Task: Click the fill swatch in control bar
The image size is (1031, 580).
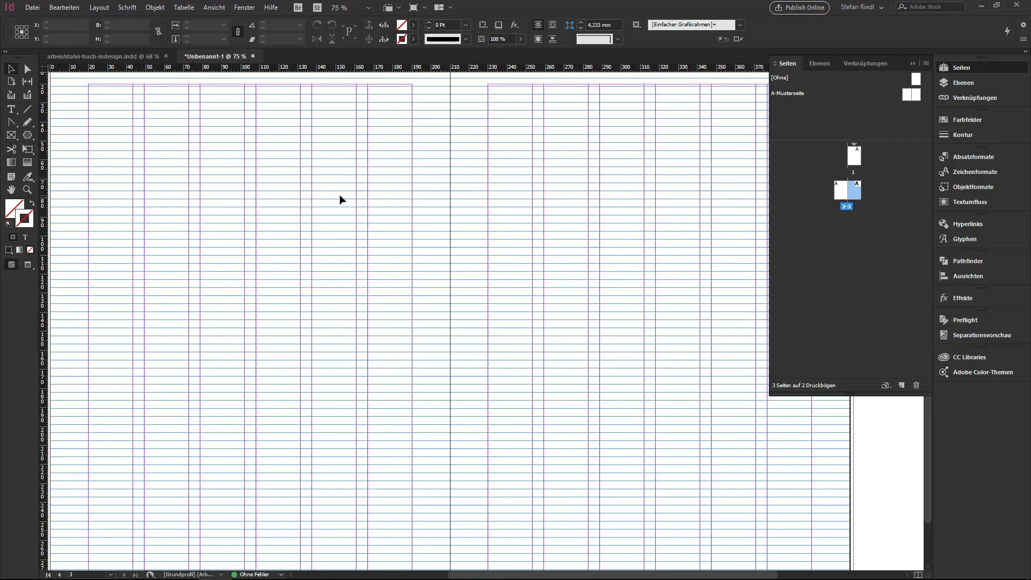Action: 402,25
